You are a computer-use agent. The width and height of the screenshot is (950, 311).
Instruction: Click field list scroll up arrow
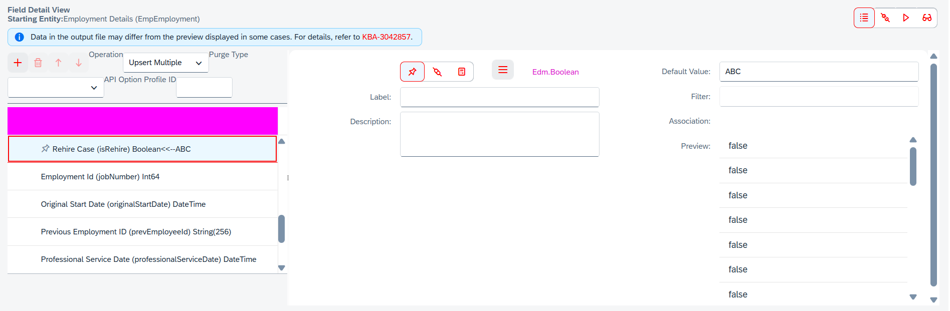point(281,141)
